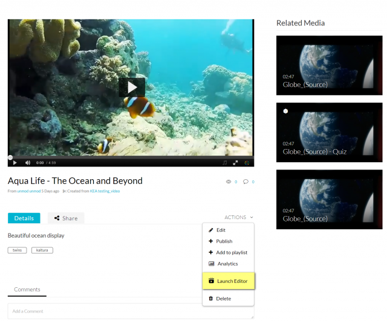Click the large play button on video
This screenshot has width=387, height=324.
click(131, 87)
